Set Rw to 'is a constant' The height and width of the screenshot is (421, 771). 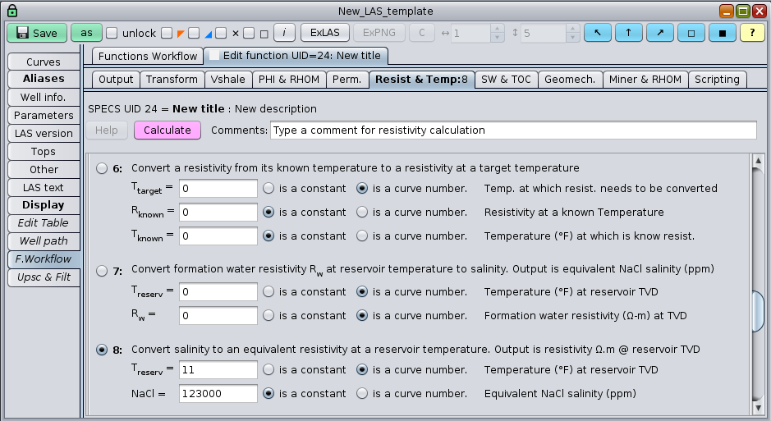point(268,315)
